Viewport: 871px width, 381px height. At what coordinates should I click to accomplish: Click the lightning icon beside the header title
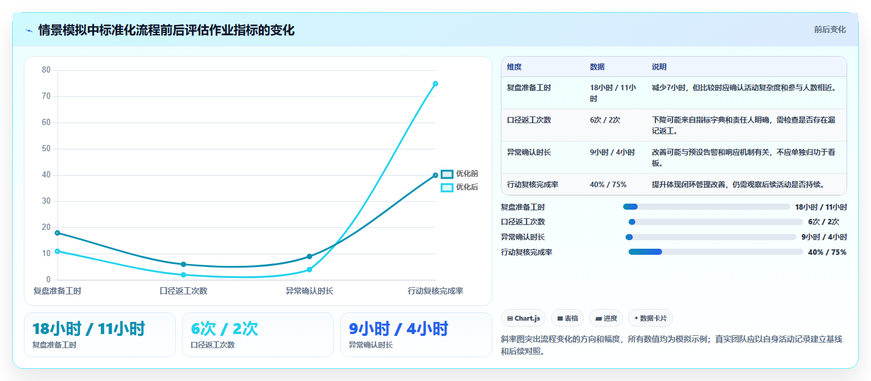pyautogui.click(x=29, y=30)
